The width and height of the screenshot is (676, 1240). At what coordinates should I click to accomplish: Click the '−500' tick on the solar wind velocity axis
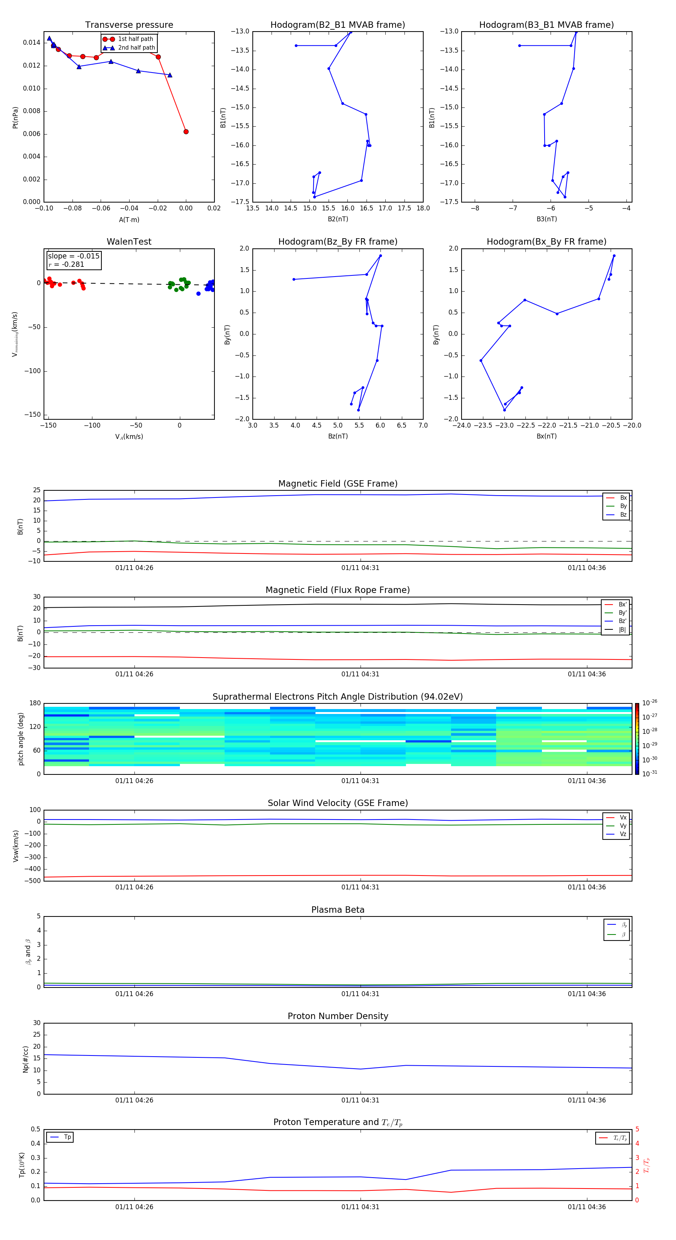click(x=32, y=882)
